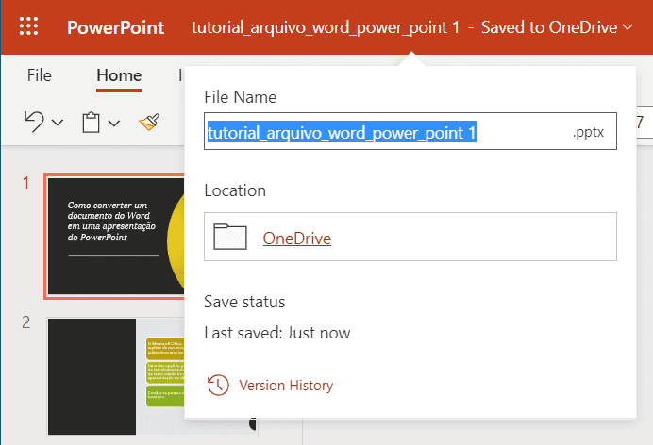Click the PowerPoint app title
This screenshot has width=653, height=445.
click(x=116, y=27)
